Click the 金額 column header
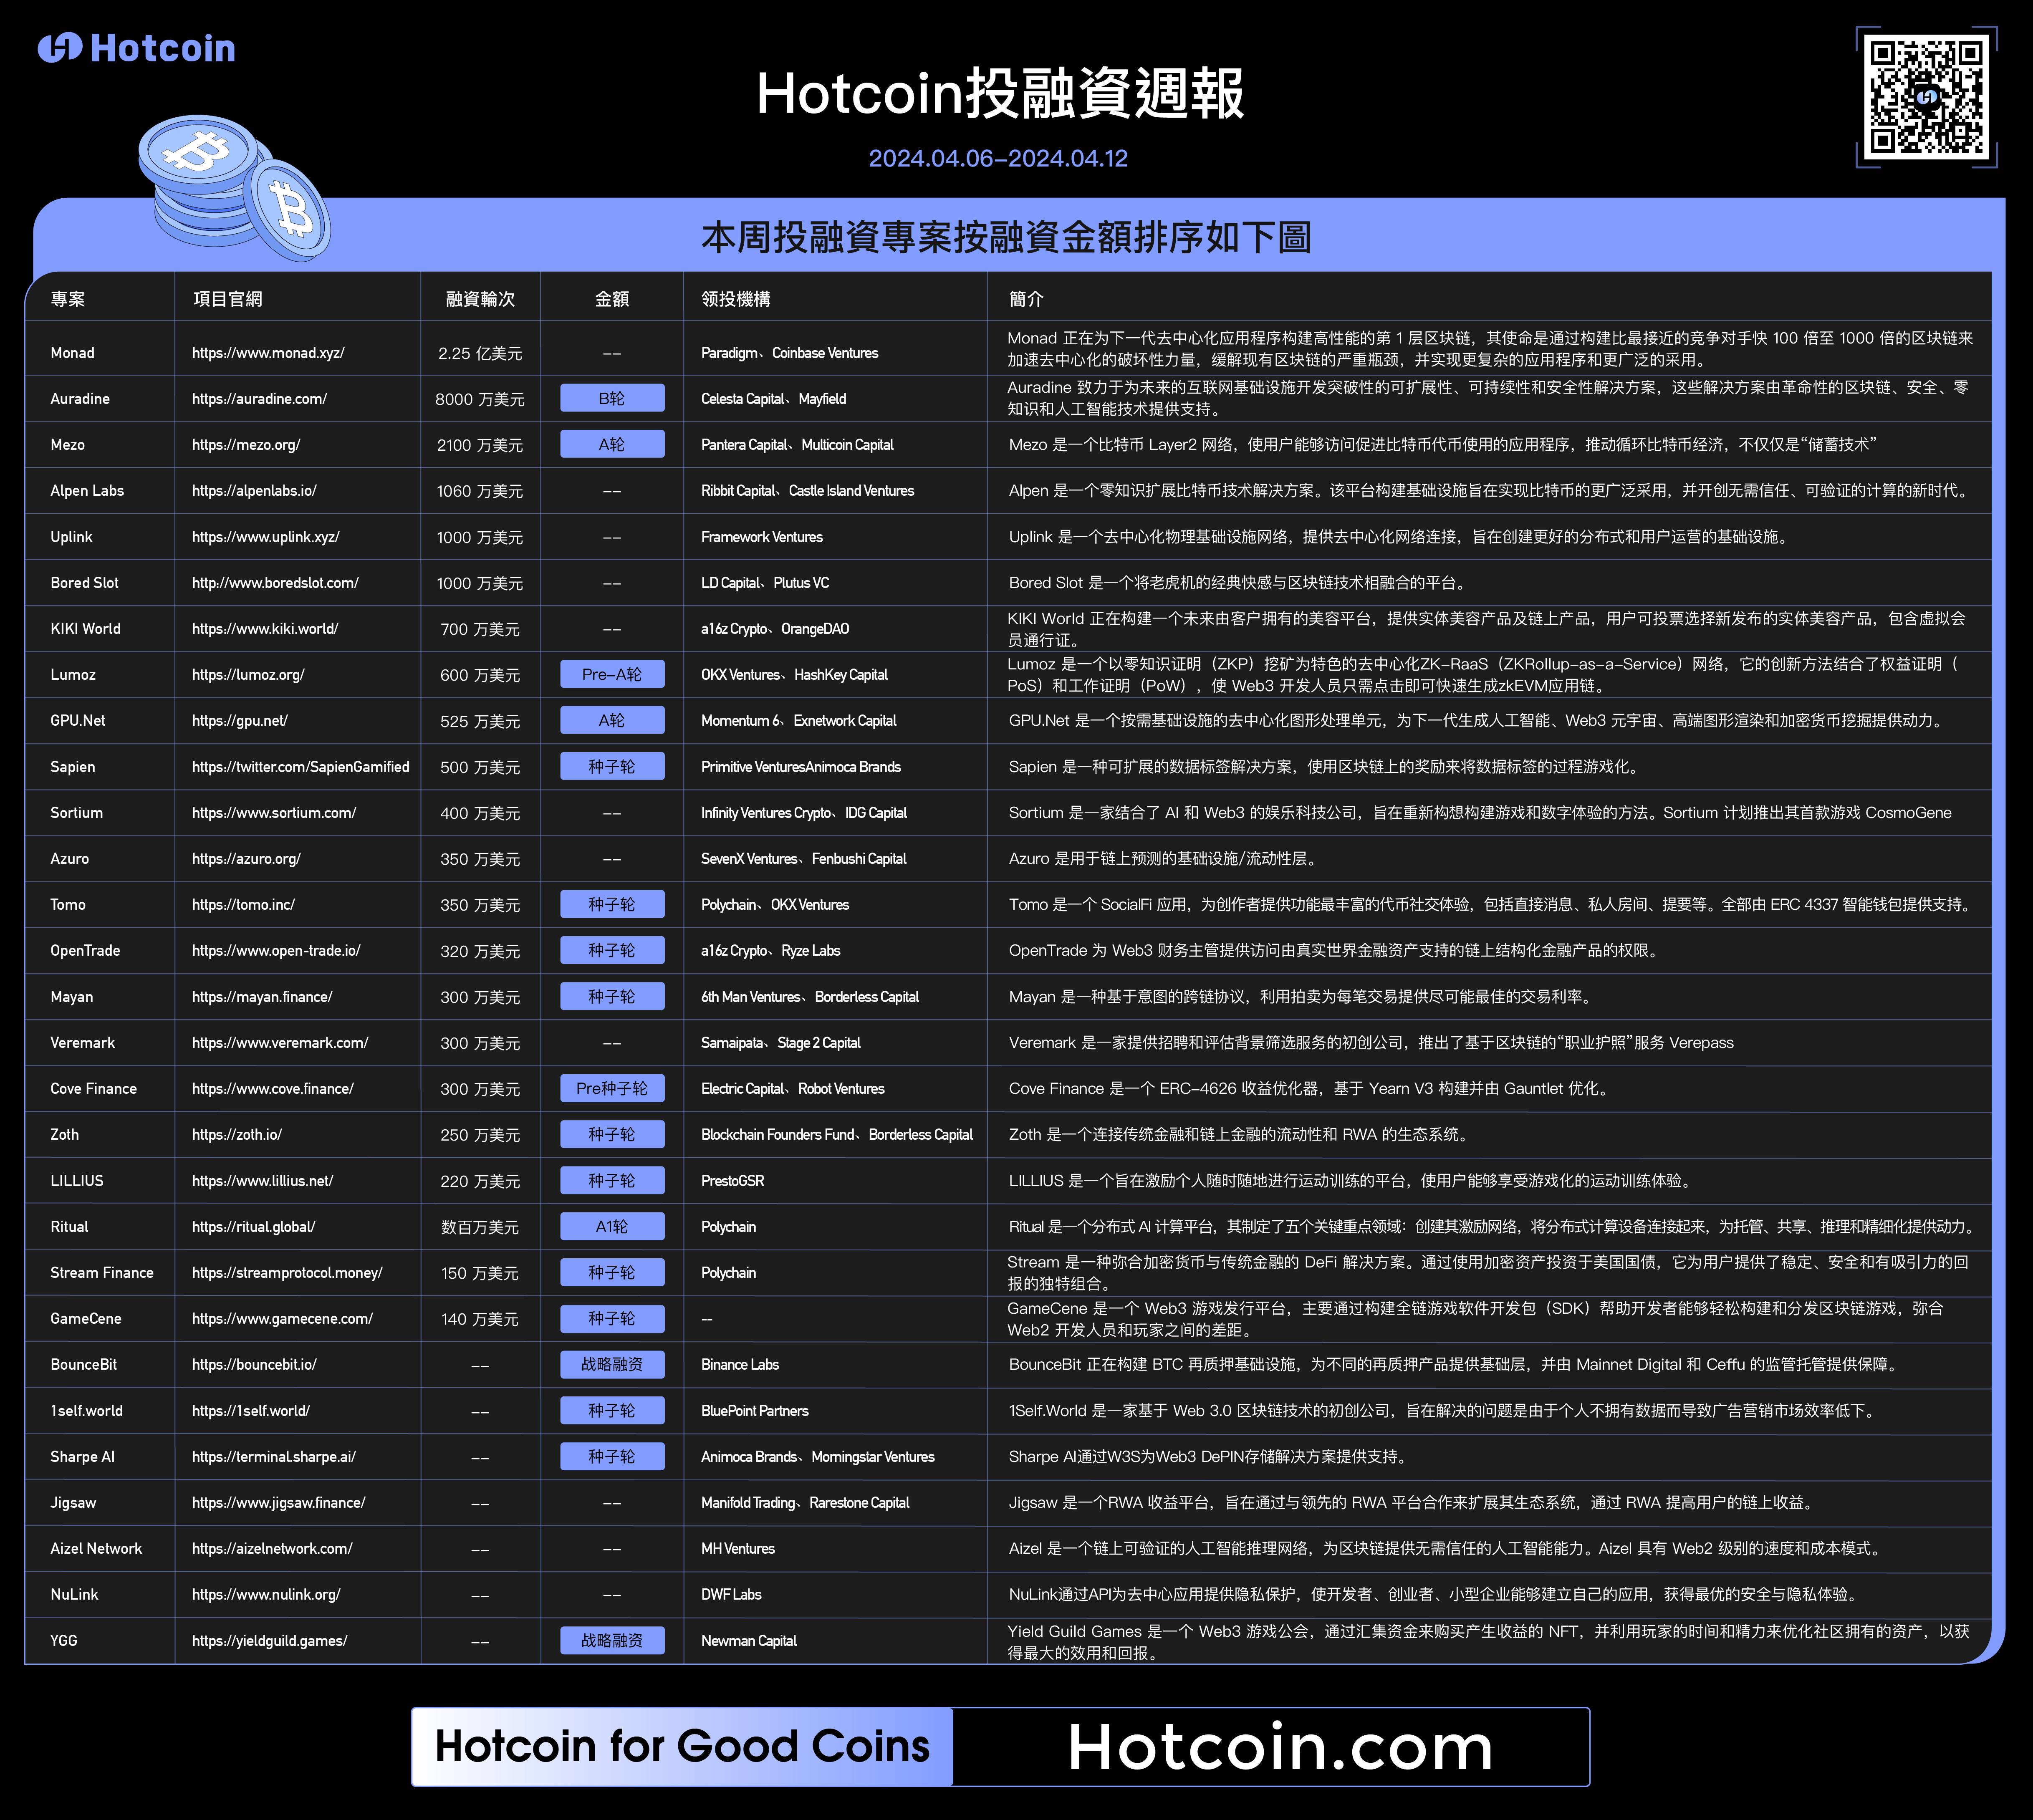The height and width of the screenshot is (1820, 2033). [x=612, y=299]
